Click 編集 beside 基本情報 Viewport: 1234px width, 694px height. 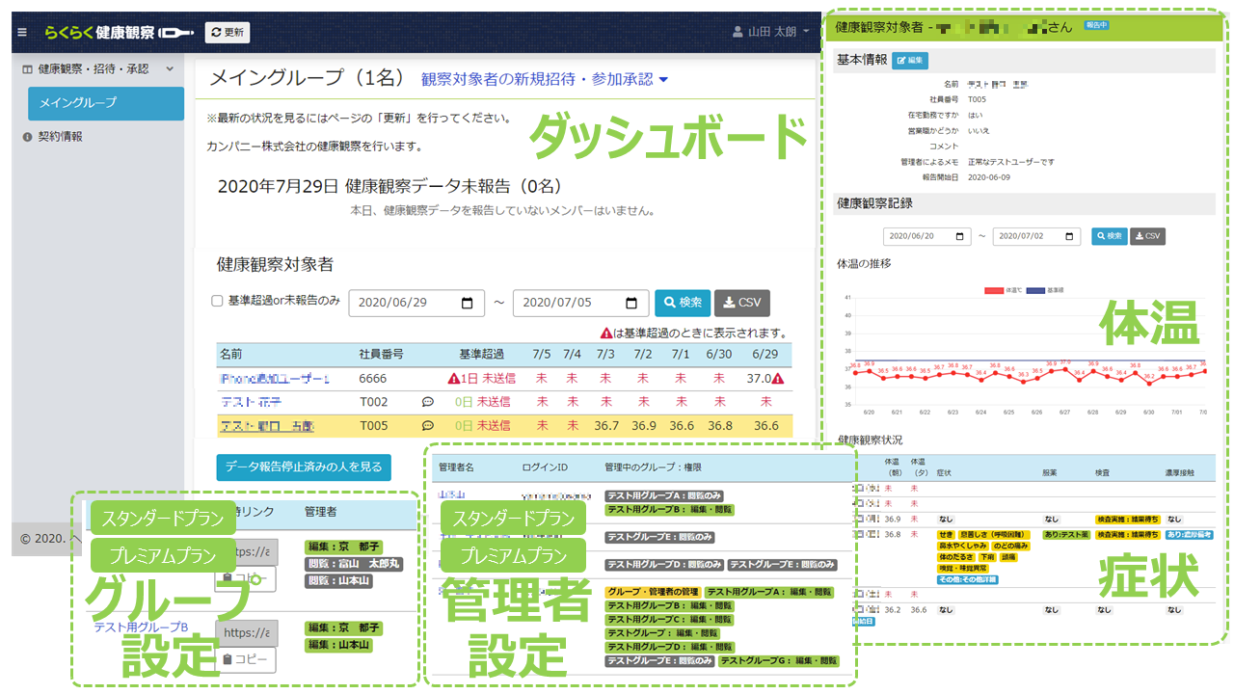coord(910,61)
